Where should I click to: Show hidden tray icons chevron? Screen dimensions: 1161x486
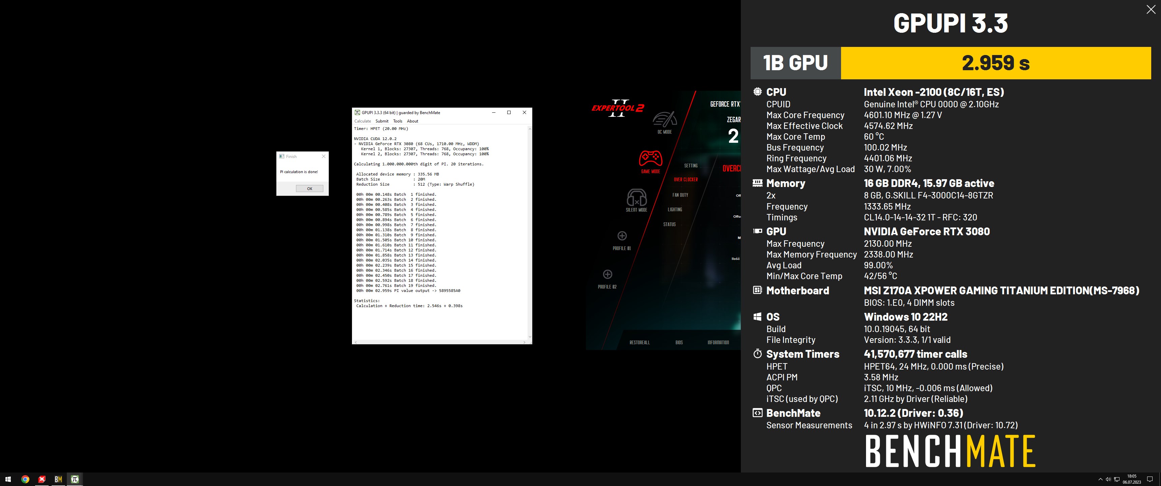pos(1100,479)
